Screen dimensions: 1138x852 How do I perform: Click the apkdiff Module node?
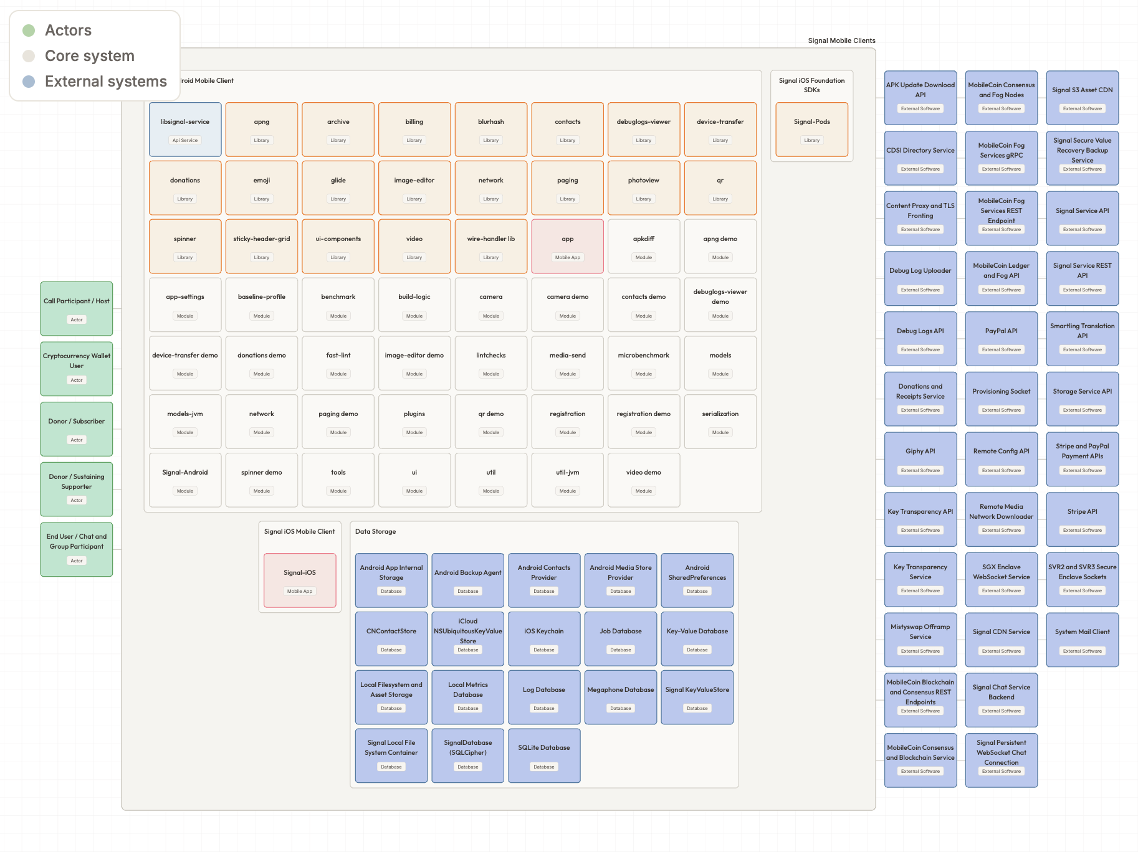click(x=644, y=246)
